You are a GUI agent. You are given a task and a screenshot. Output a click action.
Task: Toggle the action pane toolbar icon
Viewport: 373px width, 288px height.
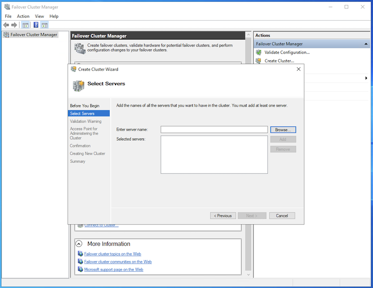pyautogui.click(x=44, y=25)
